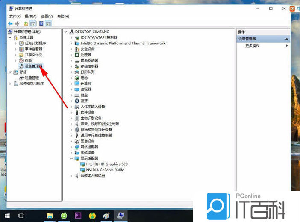Open the 操作(A) menu

(x=31, y=16)
